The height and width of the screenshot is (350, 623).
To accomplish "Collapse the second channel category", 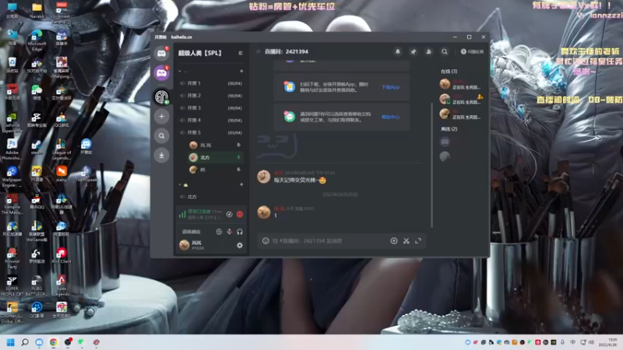I will point(180,184).
